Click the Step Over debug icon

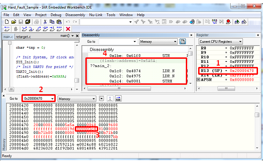(24, 29)
